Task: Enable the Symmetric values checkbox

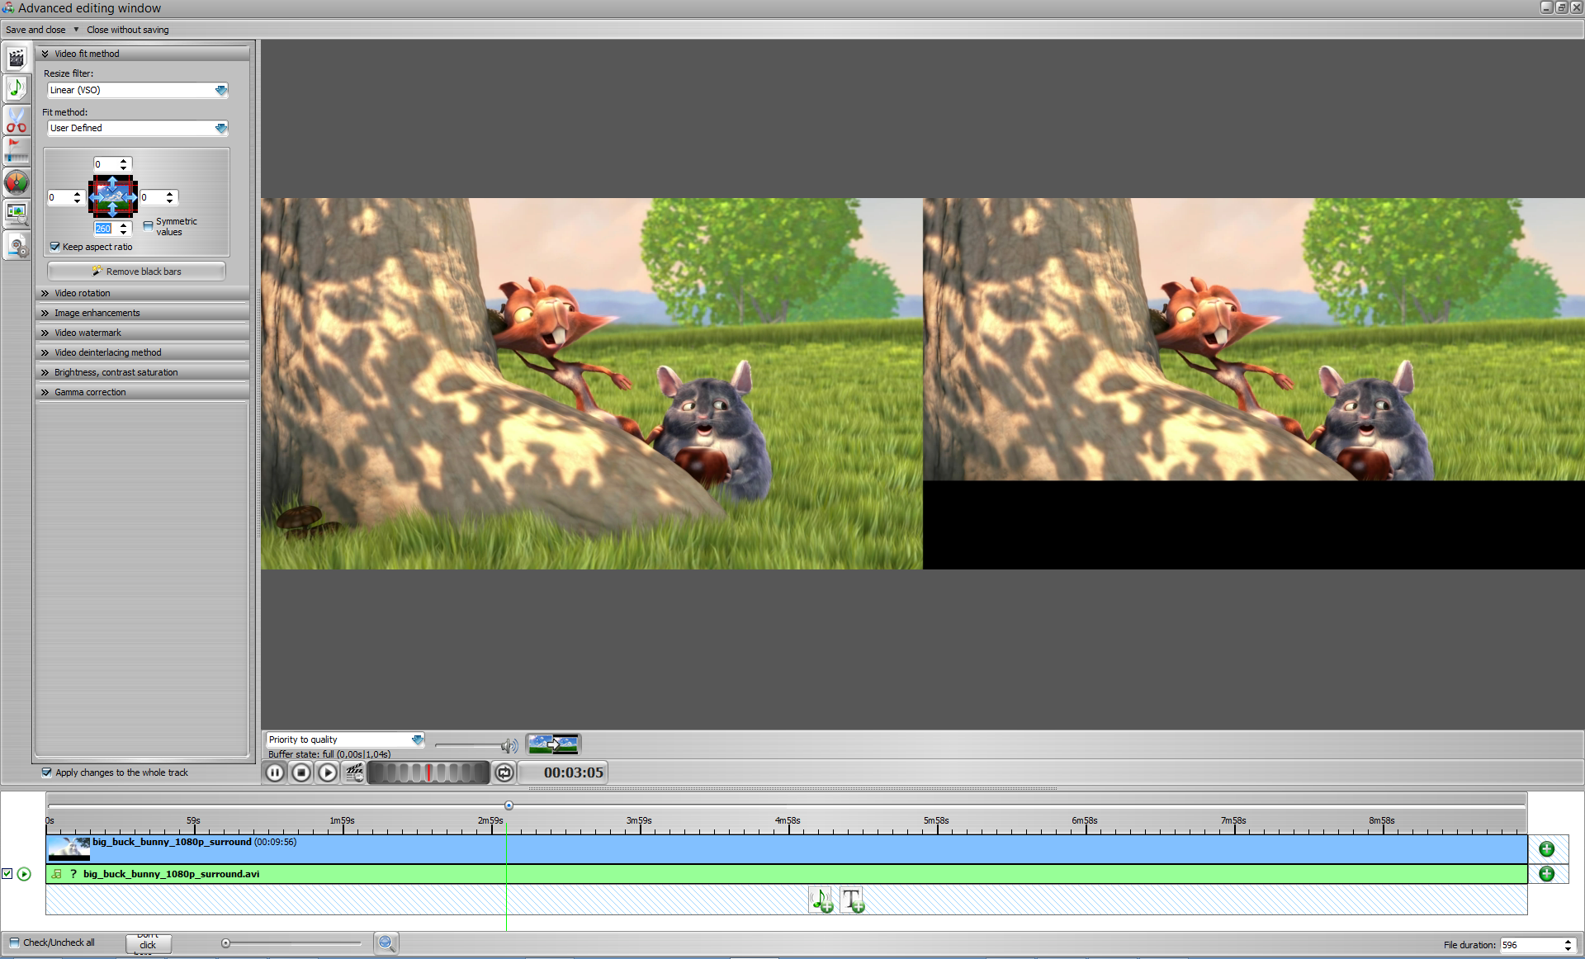Action: [148, 225]
